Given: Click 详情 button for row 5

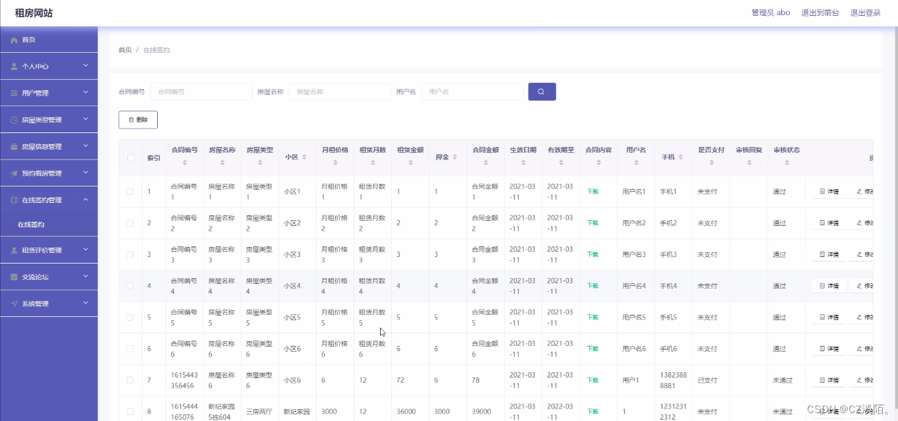Looking at the screenshot, I should tap(829, 317).
